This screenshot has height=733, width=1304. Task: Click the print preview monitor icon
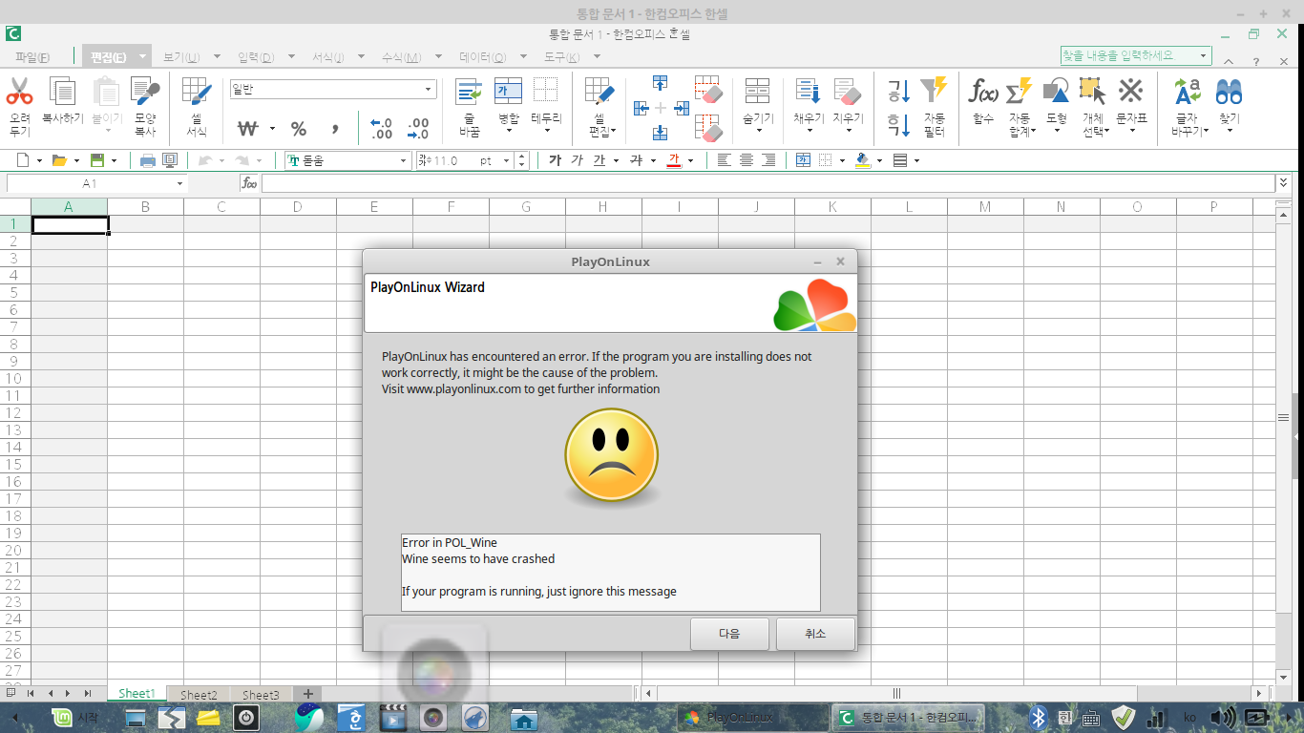170,160
